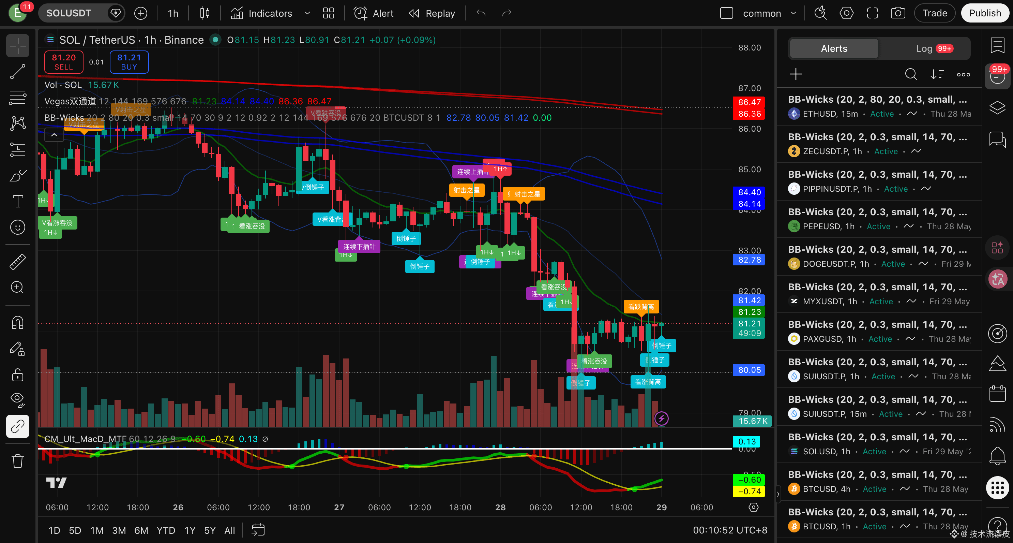Viewport: 1013px width, 543px height.
Task: Activate the zoom in tool
Action: pos(18,288)
